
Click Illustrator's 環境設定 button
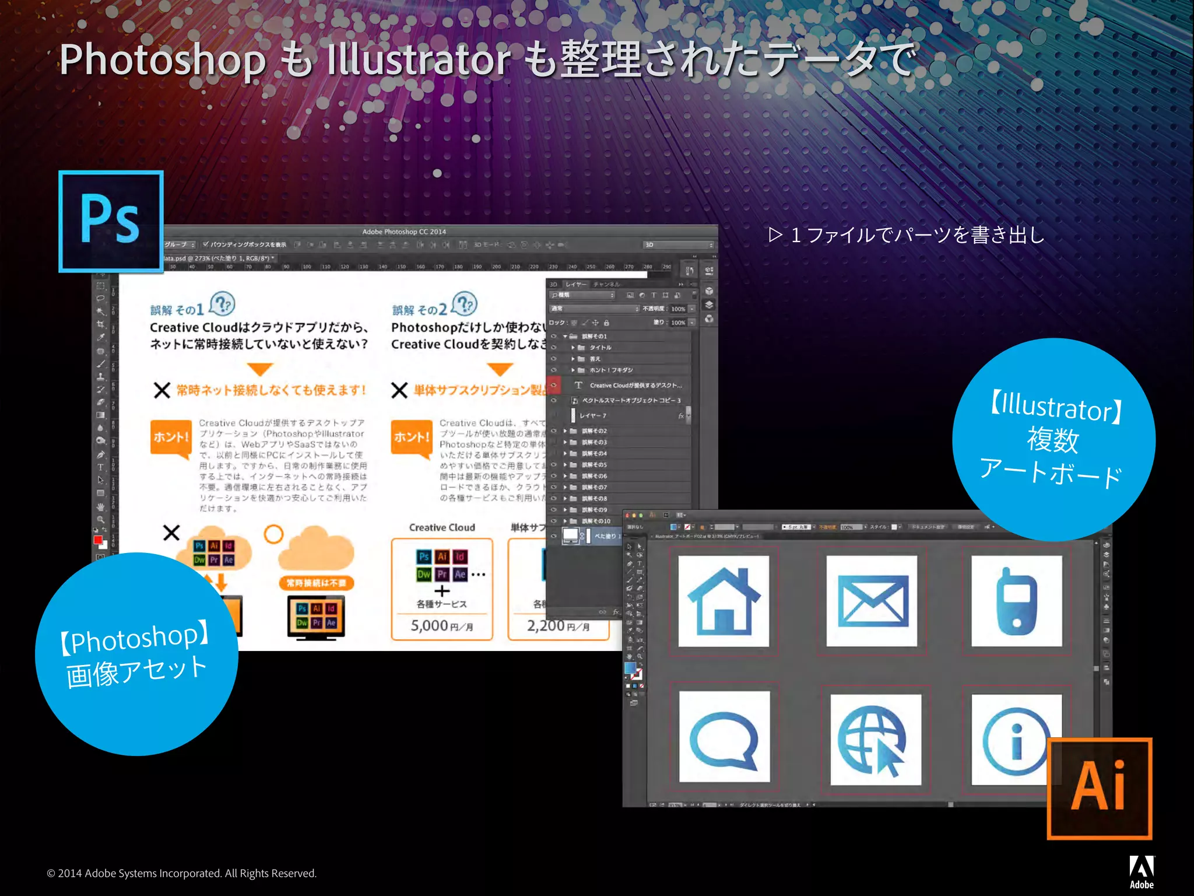965,527
